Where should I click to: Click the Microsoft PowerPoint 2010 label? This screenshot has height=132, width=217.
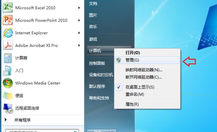(x=41, y=20)
